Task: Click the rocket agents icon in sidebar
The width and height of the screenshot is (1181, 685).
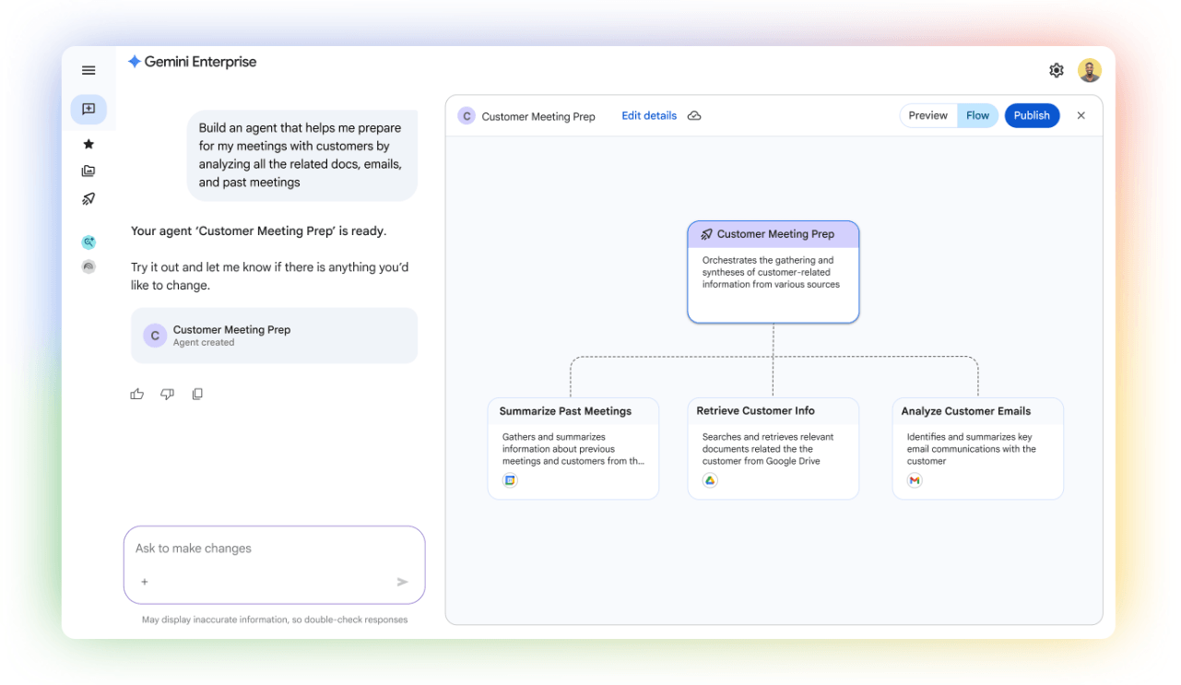Action: (x=88, y=198)
